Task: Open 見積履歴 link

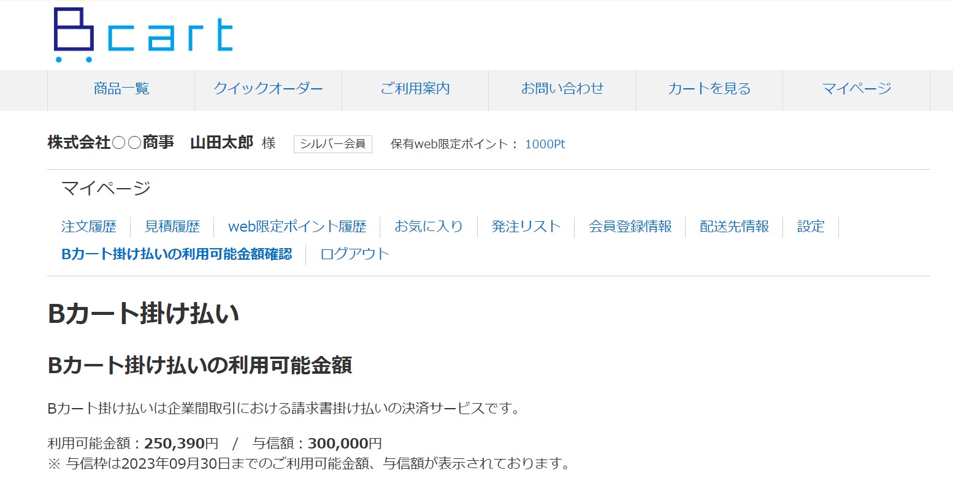Action: 172,227
